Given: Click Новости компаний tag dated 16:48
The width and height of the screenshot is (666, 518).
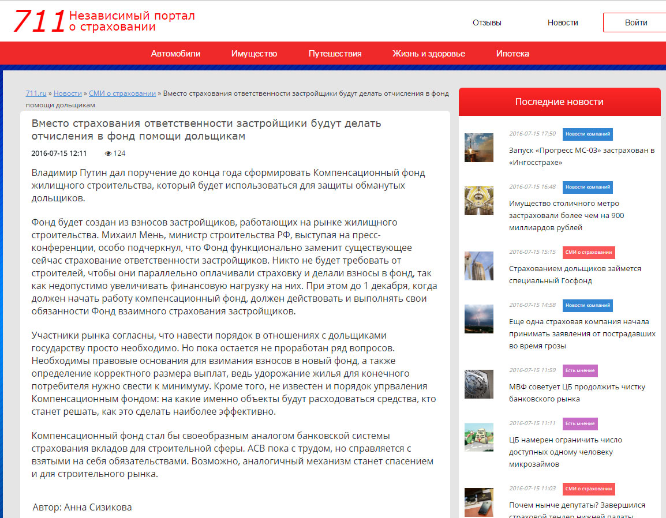Looking at the screenshot, I should point(588,187).
